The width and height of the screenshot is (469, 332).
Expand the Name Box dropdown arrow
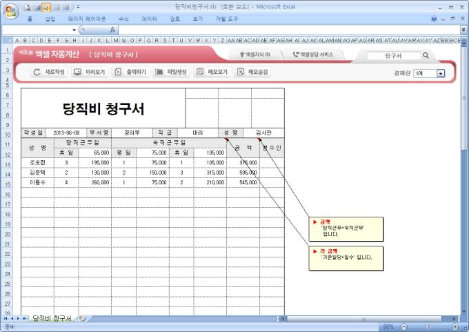[74, 30]
